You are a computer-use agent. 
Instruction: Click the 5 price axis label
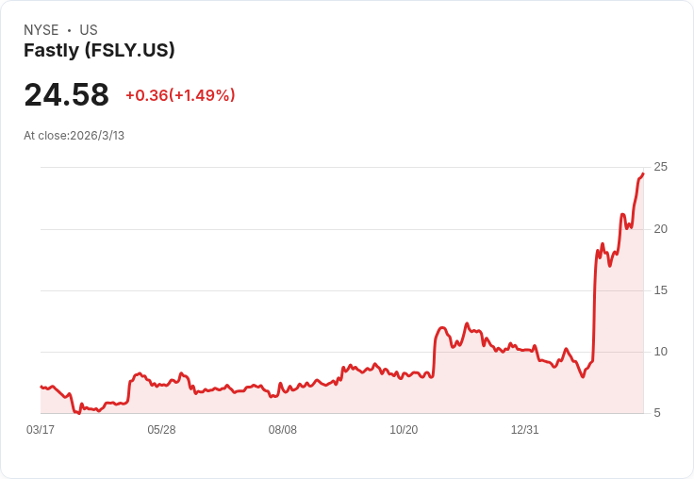(x=657, y=413)
